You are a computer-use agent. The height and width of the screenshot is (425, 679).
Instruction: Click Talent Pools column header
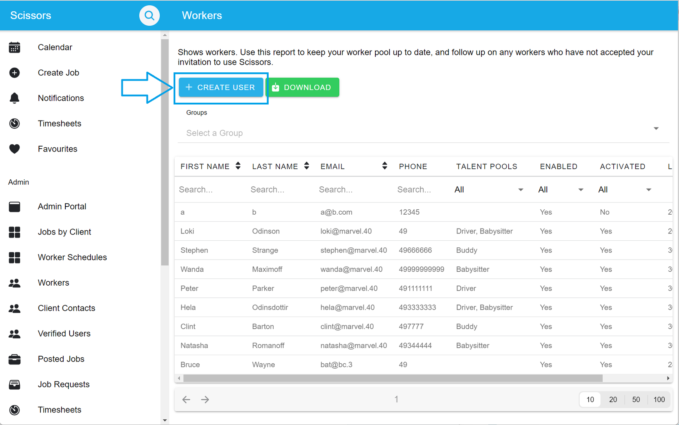pyautogui.click(x=486, y=167)
